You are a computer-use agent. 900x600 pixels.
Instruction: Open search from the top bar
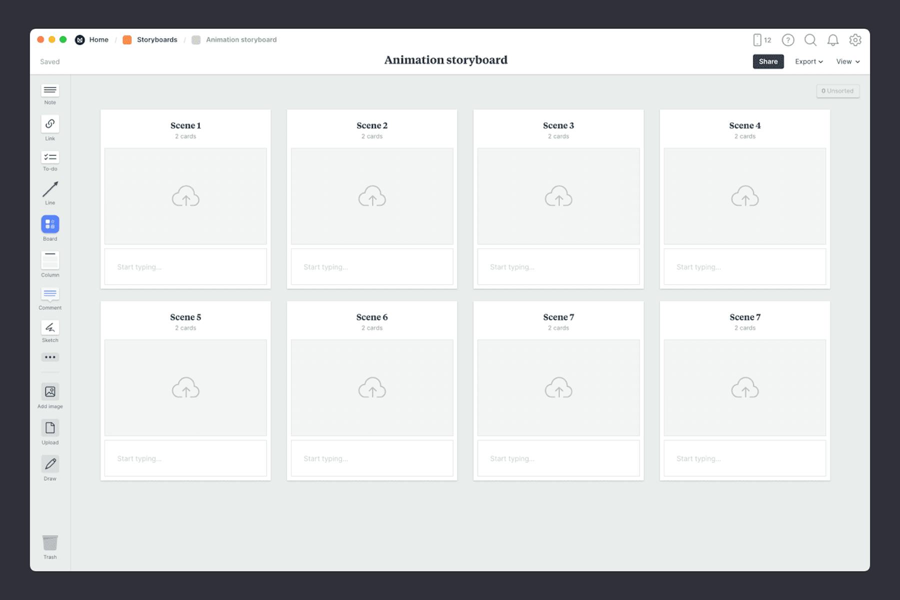(x=810, y=40)
